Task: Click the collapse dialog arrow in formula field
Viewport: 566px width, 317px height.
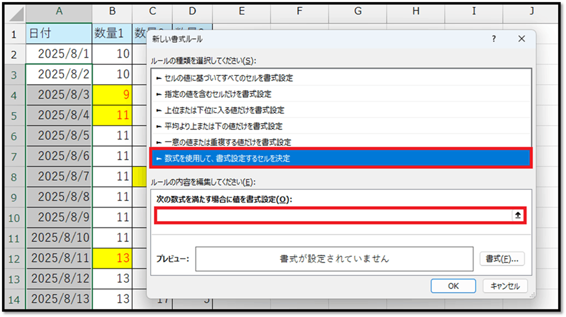Action: 517,216
